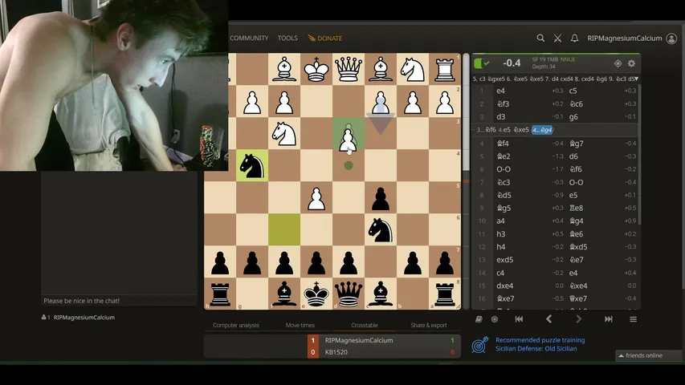Click the highlighted green d3 square
685x385 pixels.
pyautogui.click(x=349, y=134)
